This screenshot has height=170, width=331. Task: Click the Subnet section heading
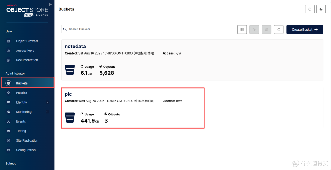[10, 164]
